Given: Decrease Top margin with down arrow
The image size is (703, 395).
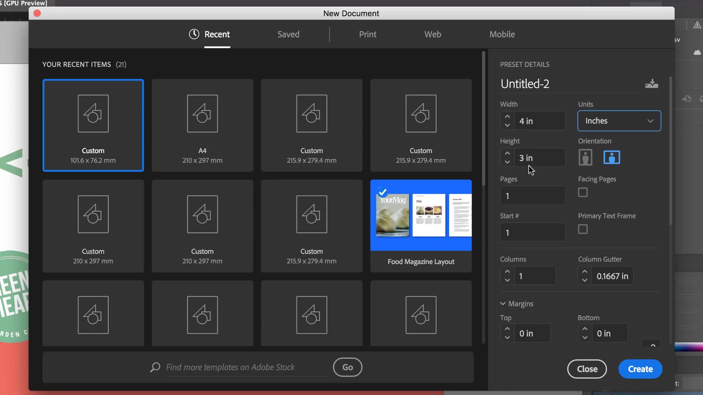Looking at the screenshot, I should [x=507, y=337].
